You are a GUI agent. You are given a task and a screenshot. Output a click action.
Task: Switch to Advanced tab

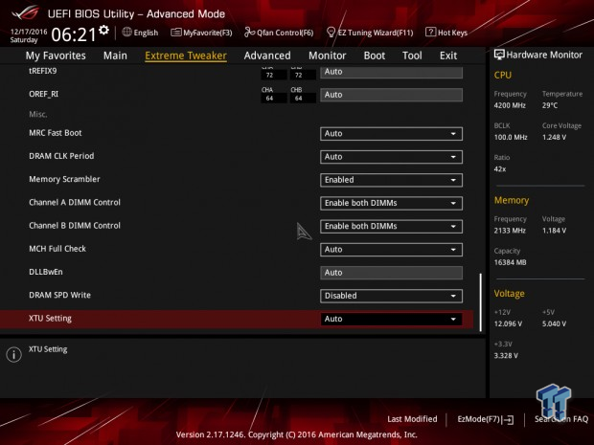point(267,56)
